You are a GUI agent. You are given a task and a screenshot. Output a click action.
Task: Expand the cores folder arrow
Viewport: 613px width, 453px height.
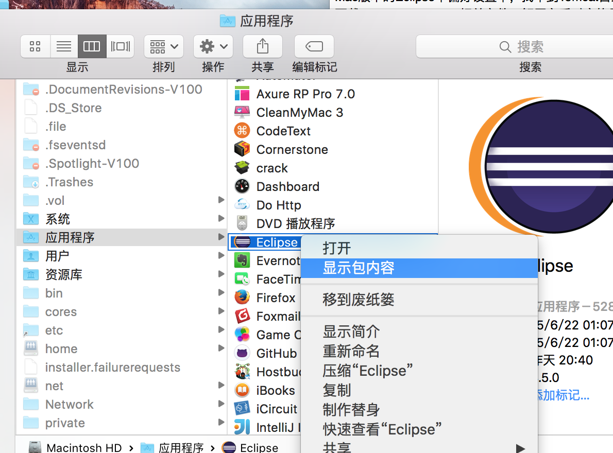click(x=221, y=311)
